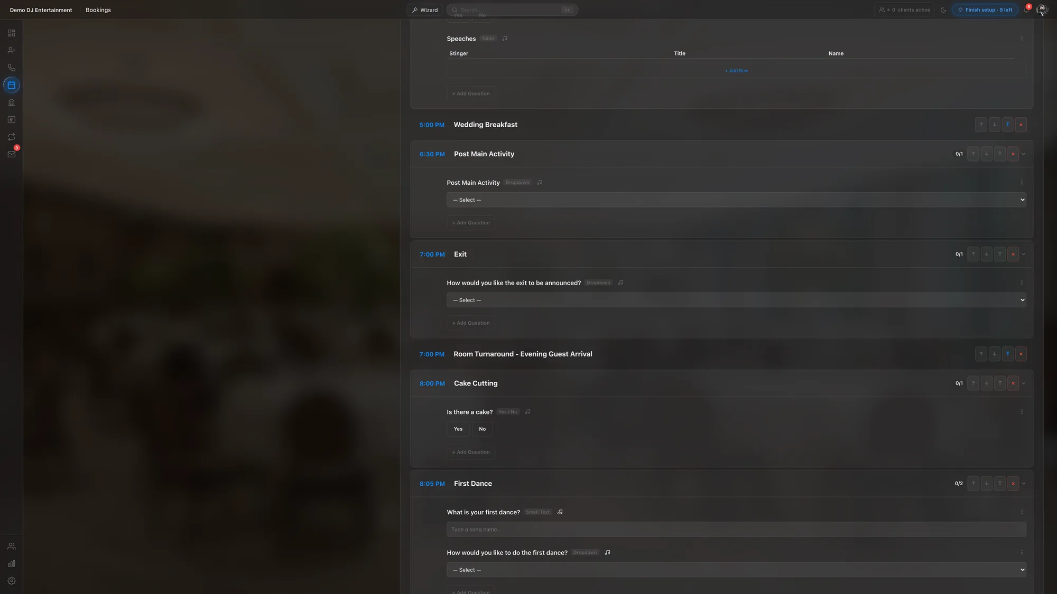Image resolution: width=1057 pixels, height=594 pixels.
Task: Collapse the Post Main Activity section chevron
Action: 1024,154
